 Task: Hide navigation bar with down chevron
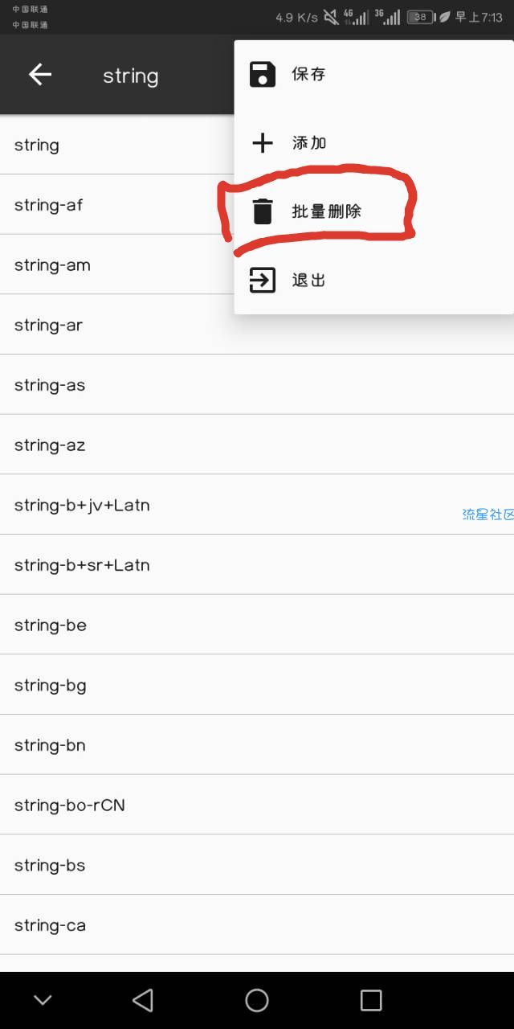coord(43,1000)
